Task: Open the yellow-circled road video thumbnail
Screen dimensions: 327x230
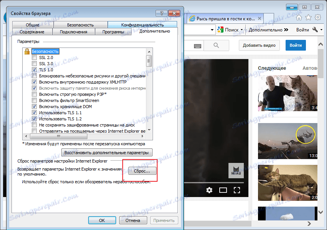Action: tap(288, 141)
